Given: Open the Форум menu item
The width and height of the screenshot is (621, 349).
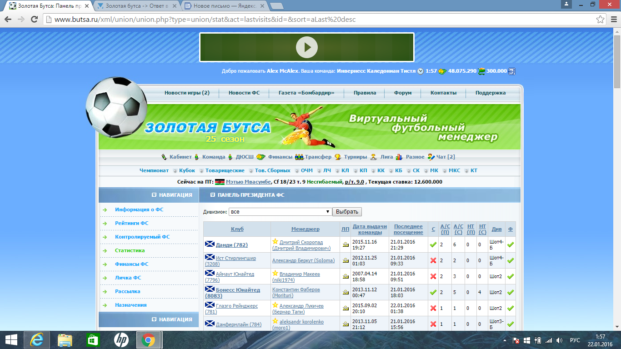Looking at the screenshot, I should click(x=402, y=93).
